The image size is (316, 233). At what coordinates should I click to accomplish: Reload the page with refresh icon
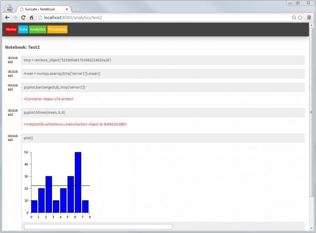23,18
